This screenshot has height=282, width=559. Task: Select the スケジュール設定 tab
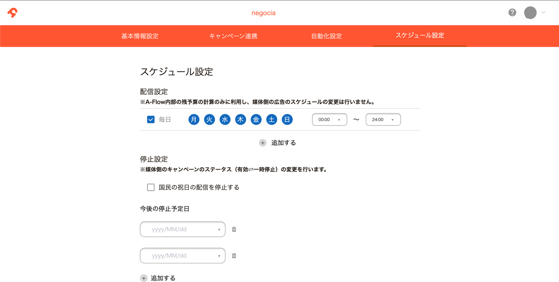[420, 36]
